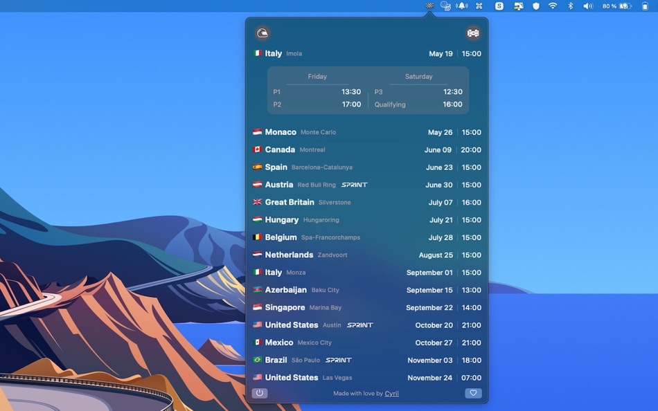The width and height of the screenshot is (658, 411).
Task: Click the battery 80% indicator
Action: pos(617,6)
